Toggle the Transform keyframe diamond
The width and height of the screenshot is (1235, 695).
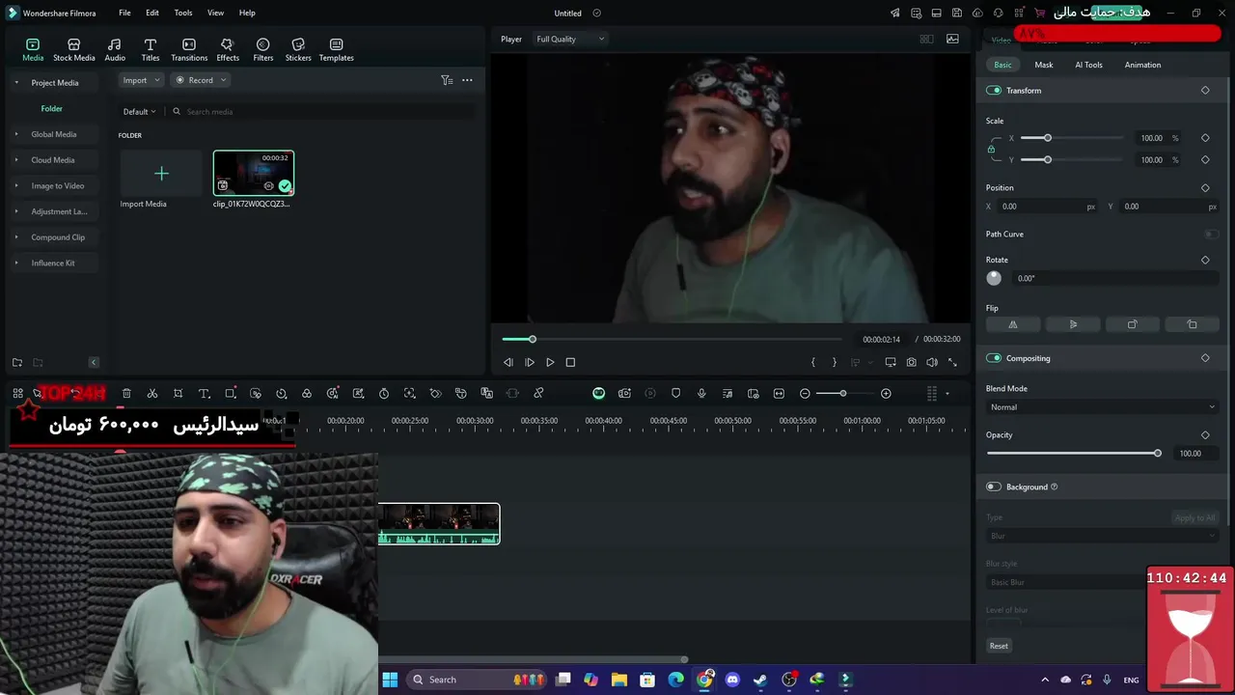click(1205, 91)
